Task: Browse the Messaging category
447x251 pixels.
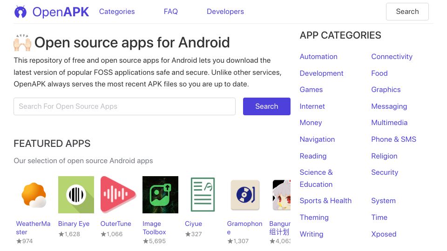Action: pos(389,106)
